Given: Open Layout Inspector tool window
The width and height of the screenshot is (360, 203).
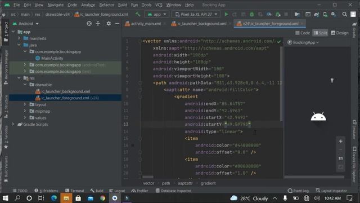Looking at the screenshot, I should [331, 191].
